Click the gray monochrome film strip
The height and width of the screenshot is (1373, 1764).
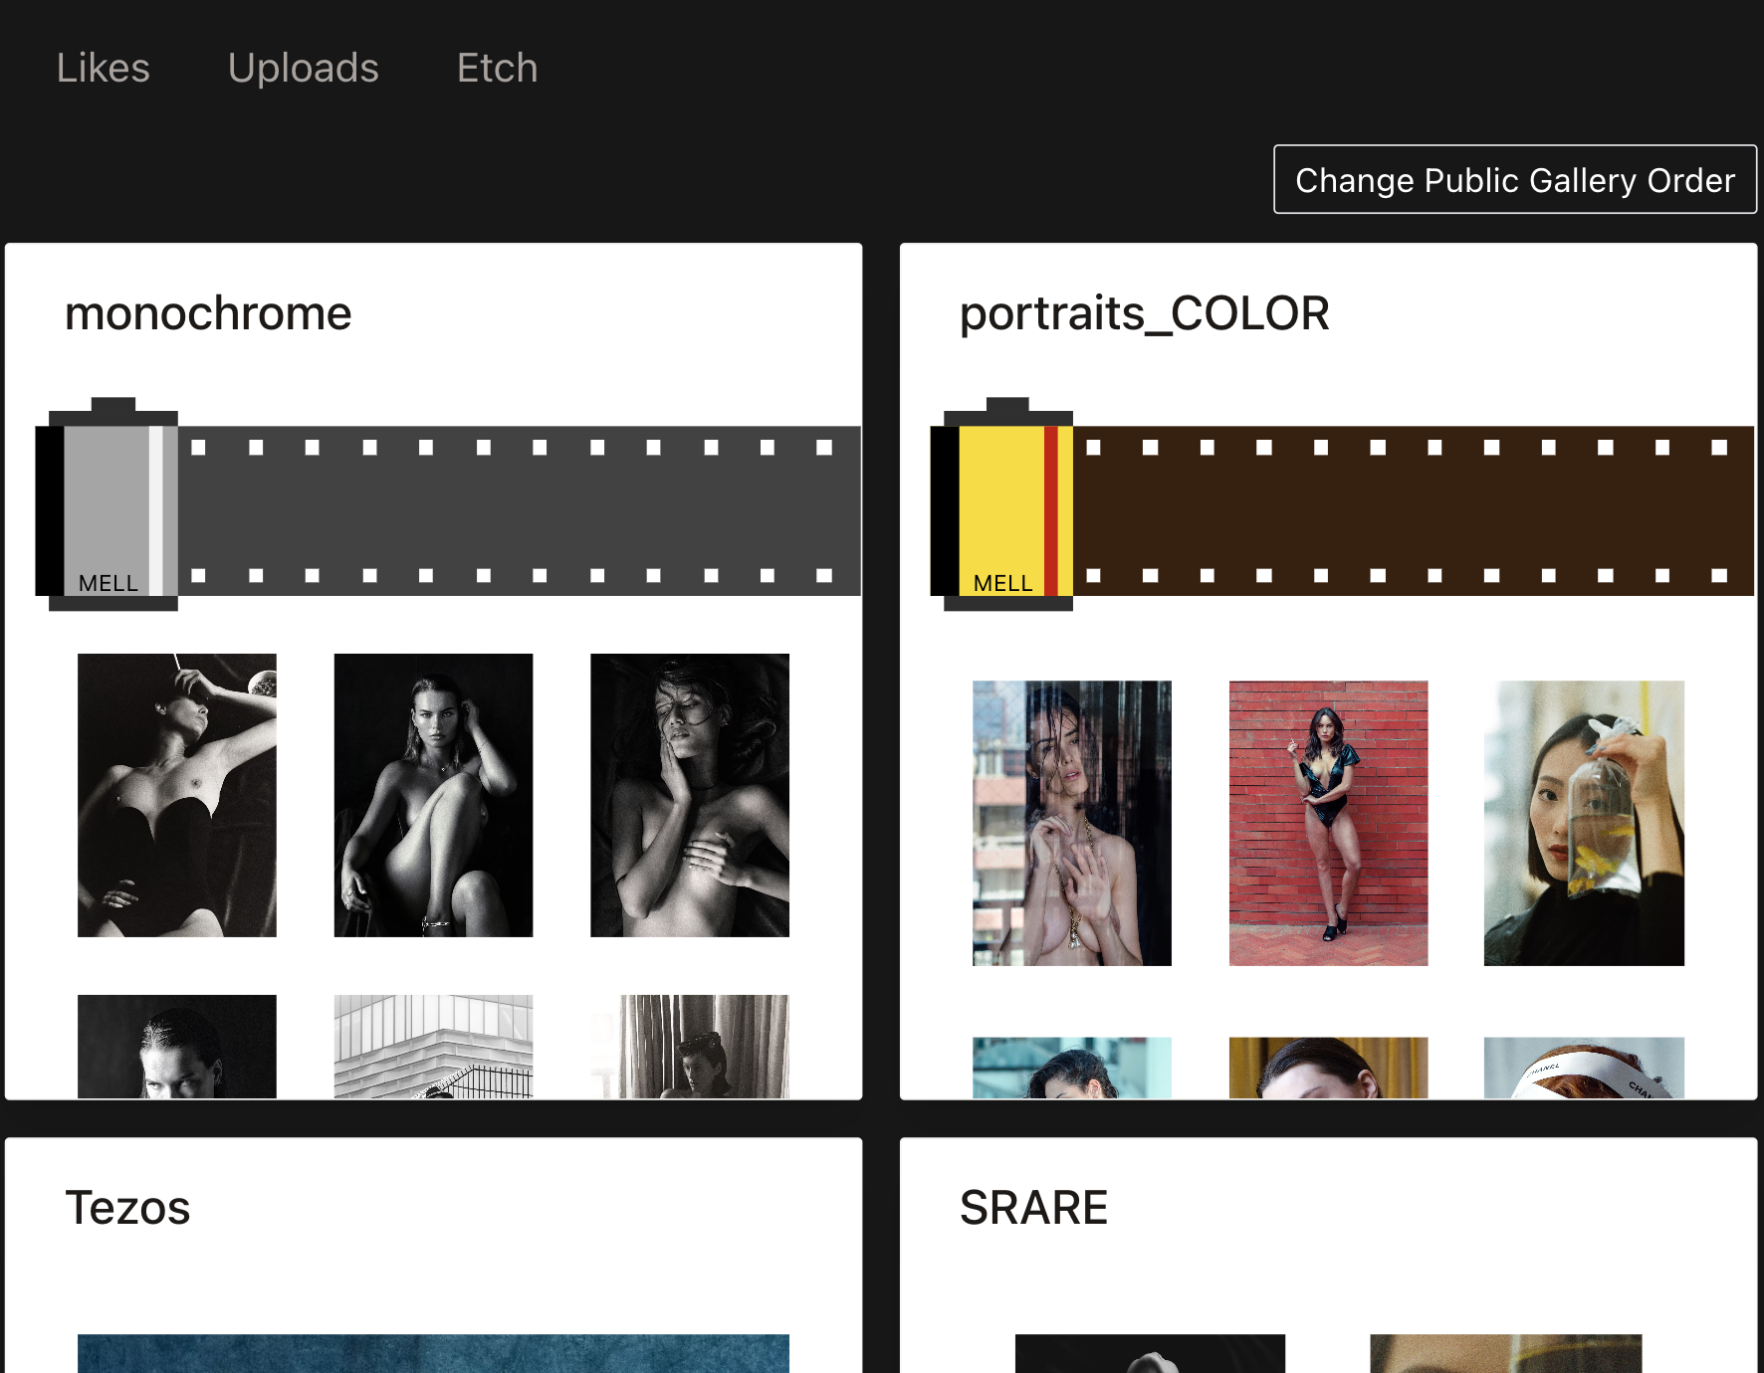click(x=520, y=511)
